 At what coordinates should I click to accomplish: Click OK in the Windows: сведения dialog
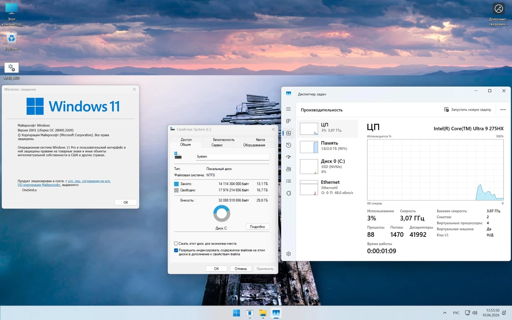coord(126,202)
